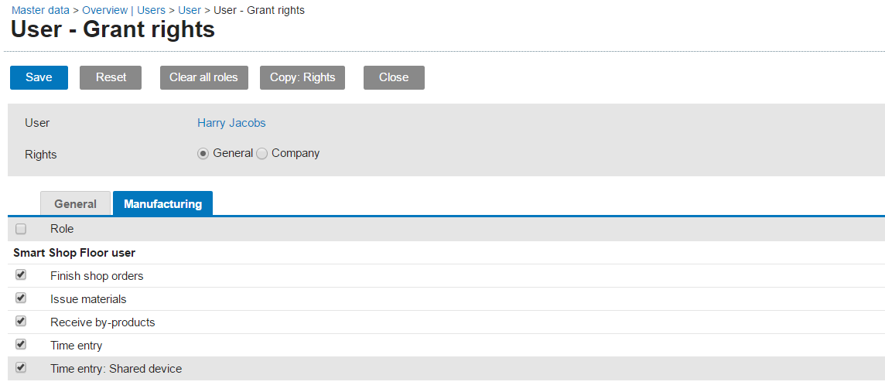Click Clear all roles button
The image size is (885, 392).
coord(203,77)
